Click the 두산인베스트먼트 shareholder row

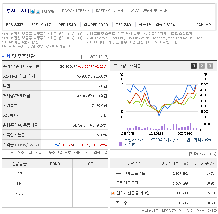[x=163, y=173]
